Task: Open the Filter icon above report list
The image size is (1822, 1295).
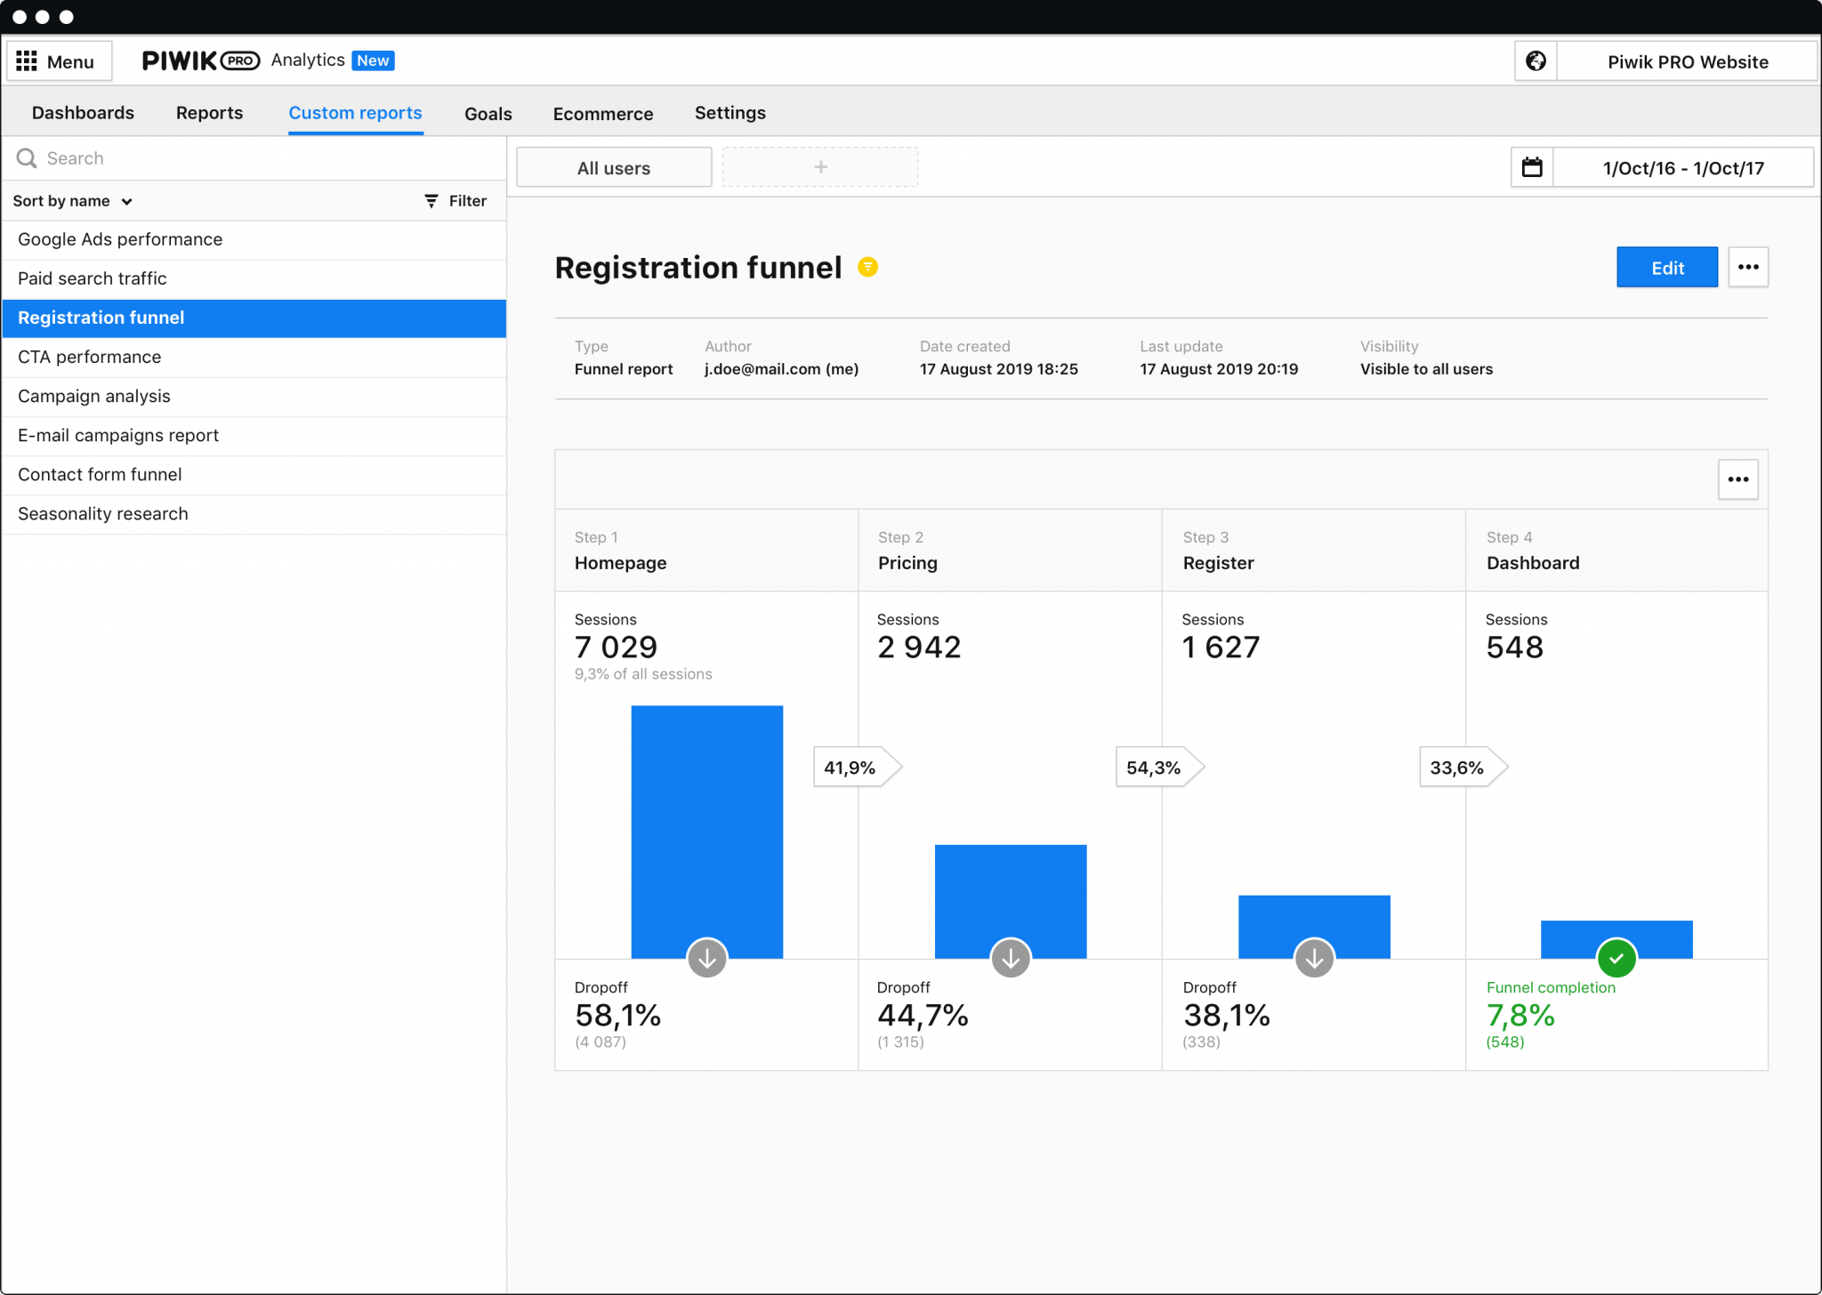Action: click(x=431, y=200)
